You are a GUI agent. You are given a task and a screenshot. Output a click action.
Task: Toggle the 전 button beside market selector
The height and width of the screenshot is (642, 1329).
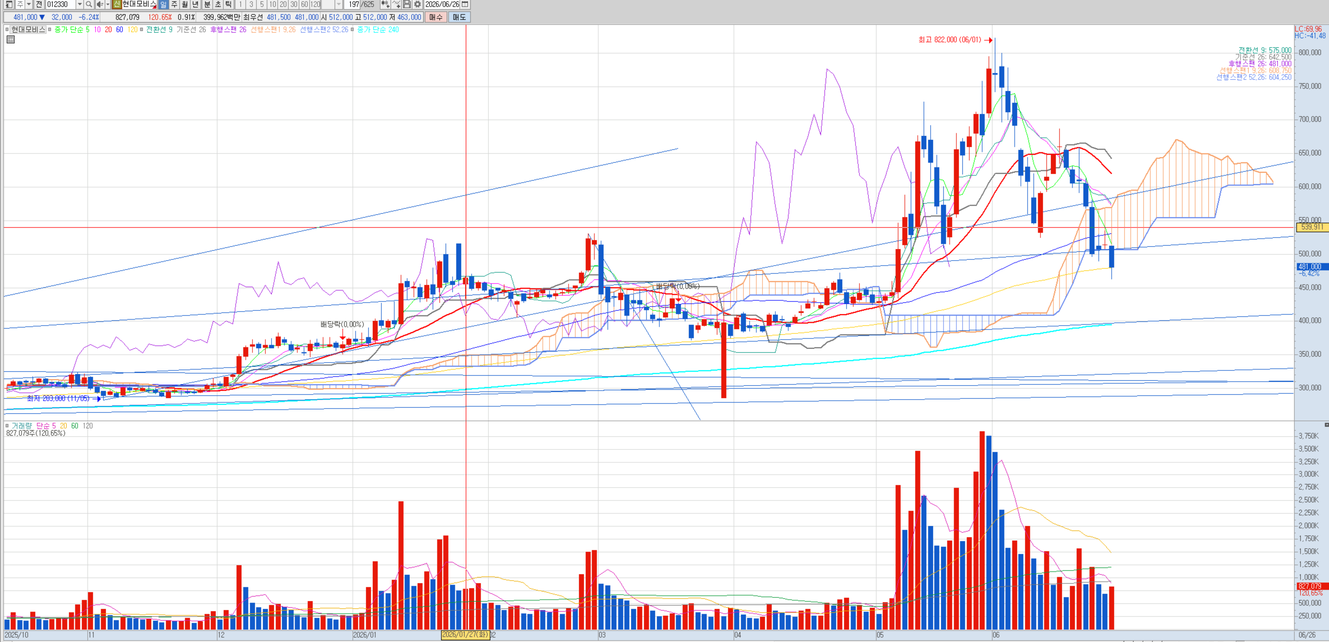(x=39, y=4)
